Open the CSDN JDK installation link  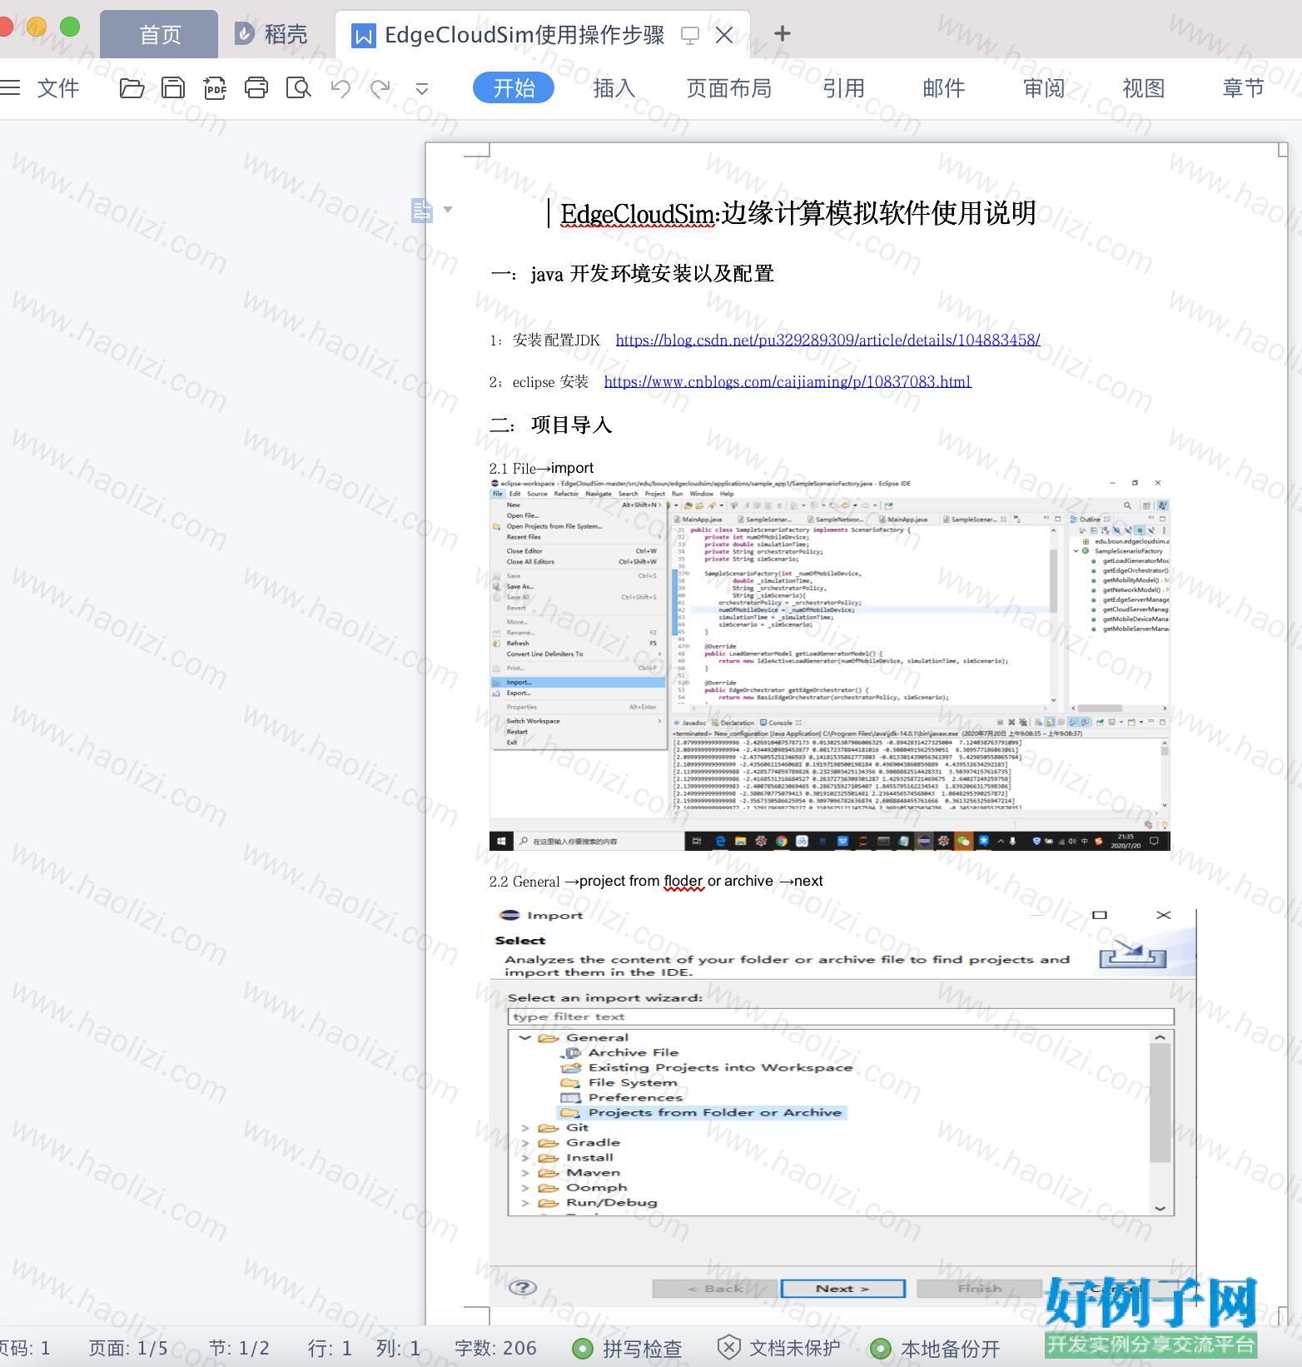click(827, 340)
